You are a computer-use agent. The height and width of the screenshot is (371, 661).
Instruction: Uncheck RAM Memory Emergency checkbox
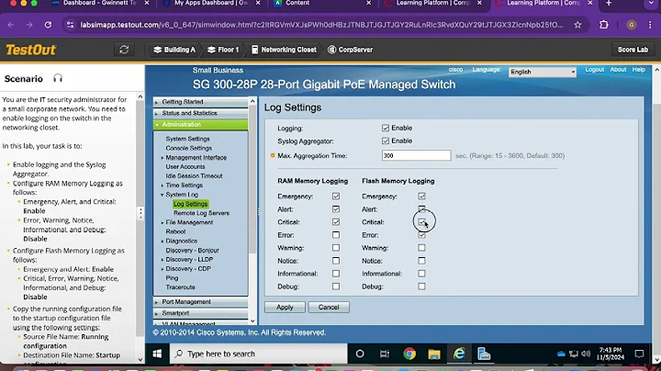tap(336, 196)
